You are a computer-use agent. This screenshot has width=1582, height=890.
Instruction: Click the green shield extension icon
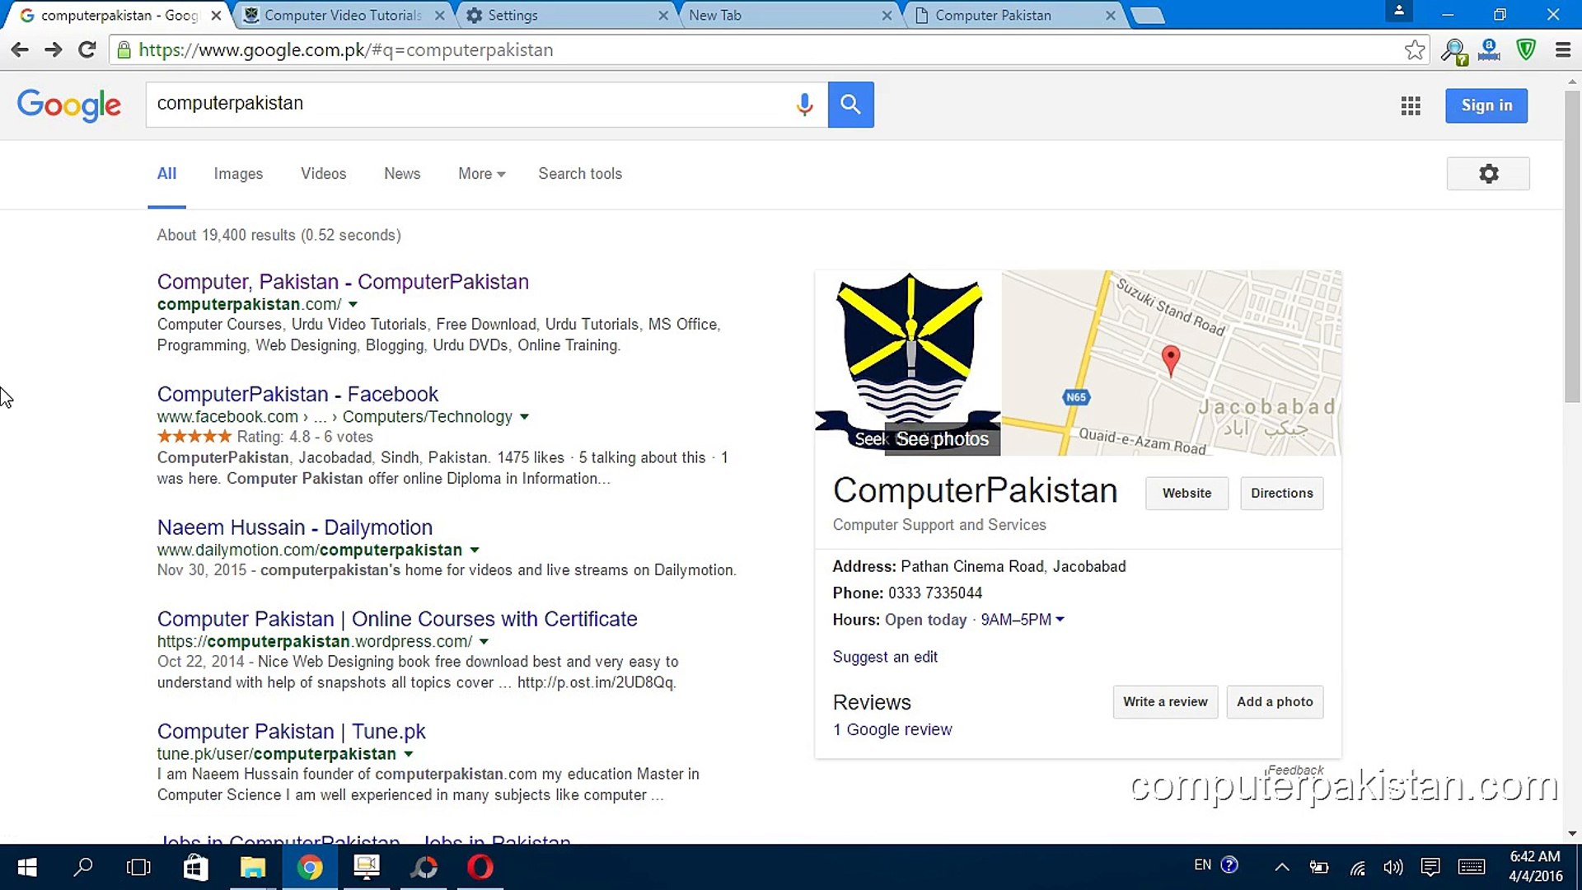click(x=1526, y=50)
